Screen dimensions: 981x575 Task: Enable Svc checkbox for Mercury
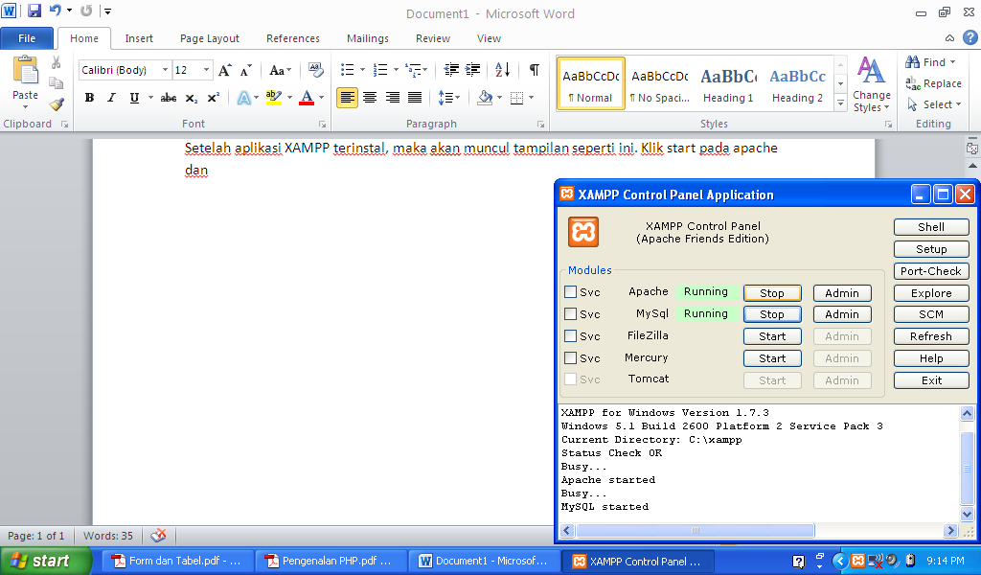(570, 357)
